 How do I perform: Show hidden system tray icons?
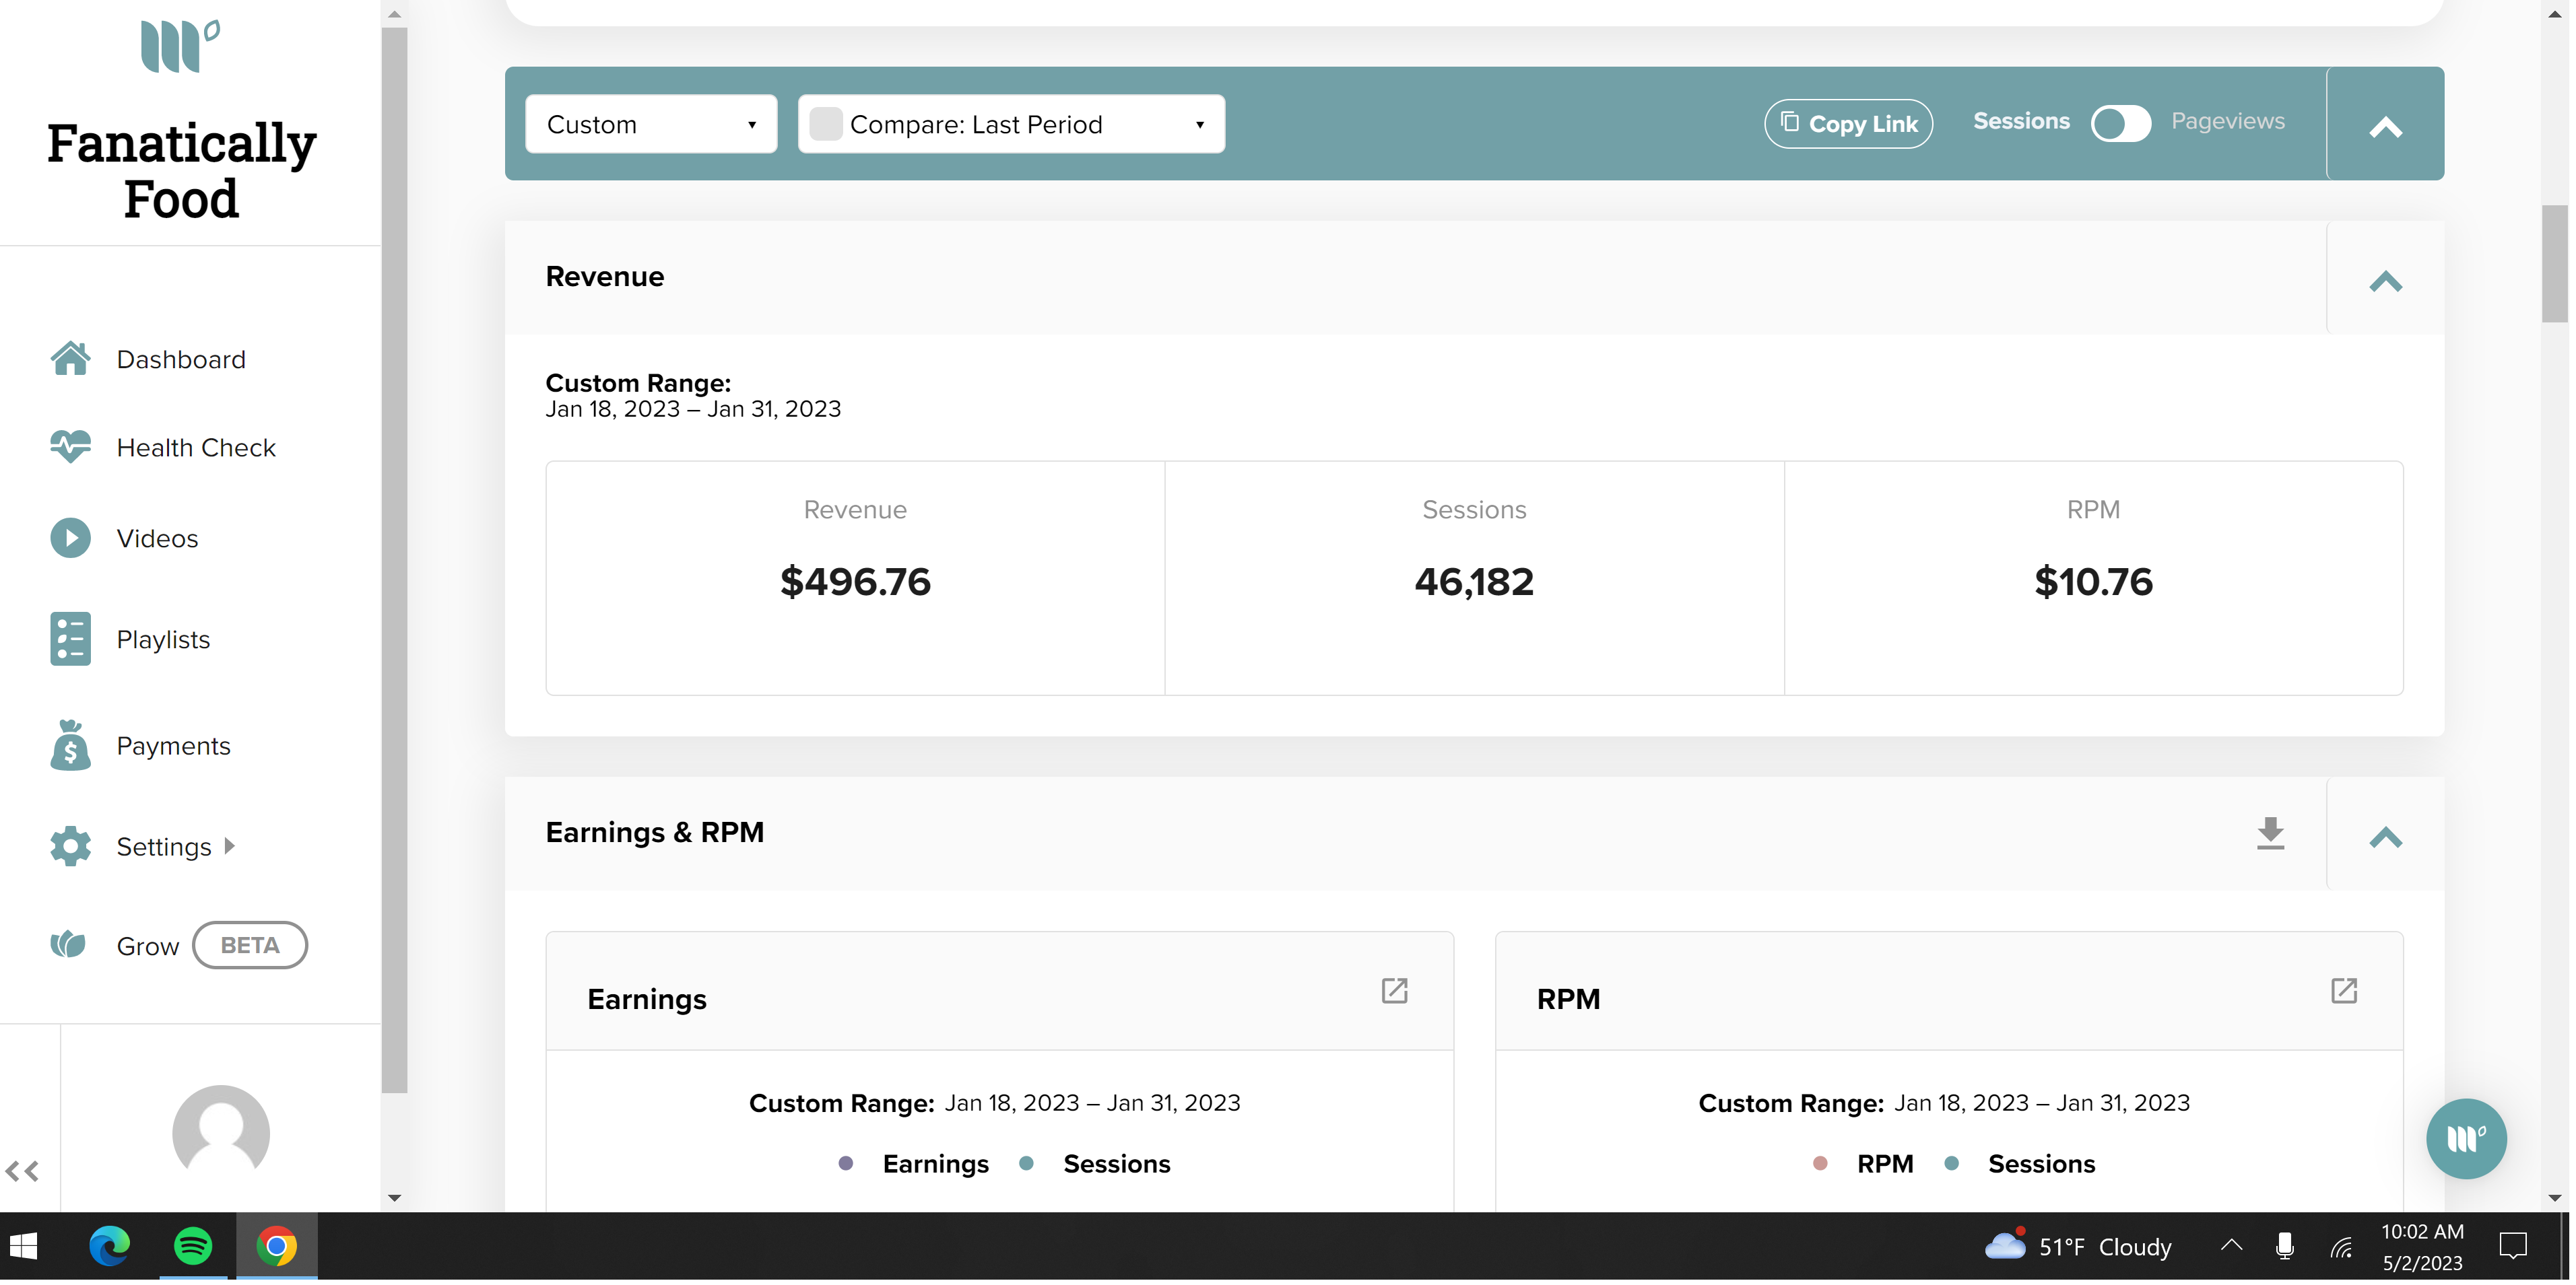coord(2231,1246)
